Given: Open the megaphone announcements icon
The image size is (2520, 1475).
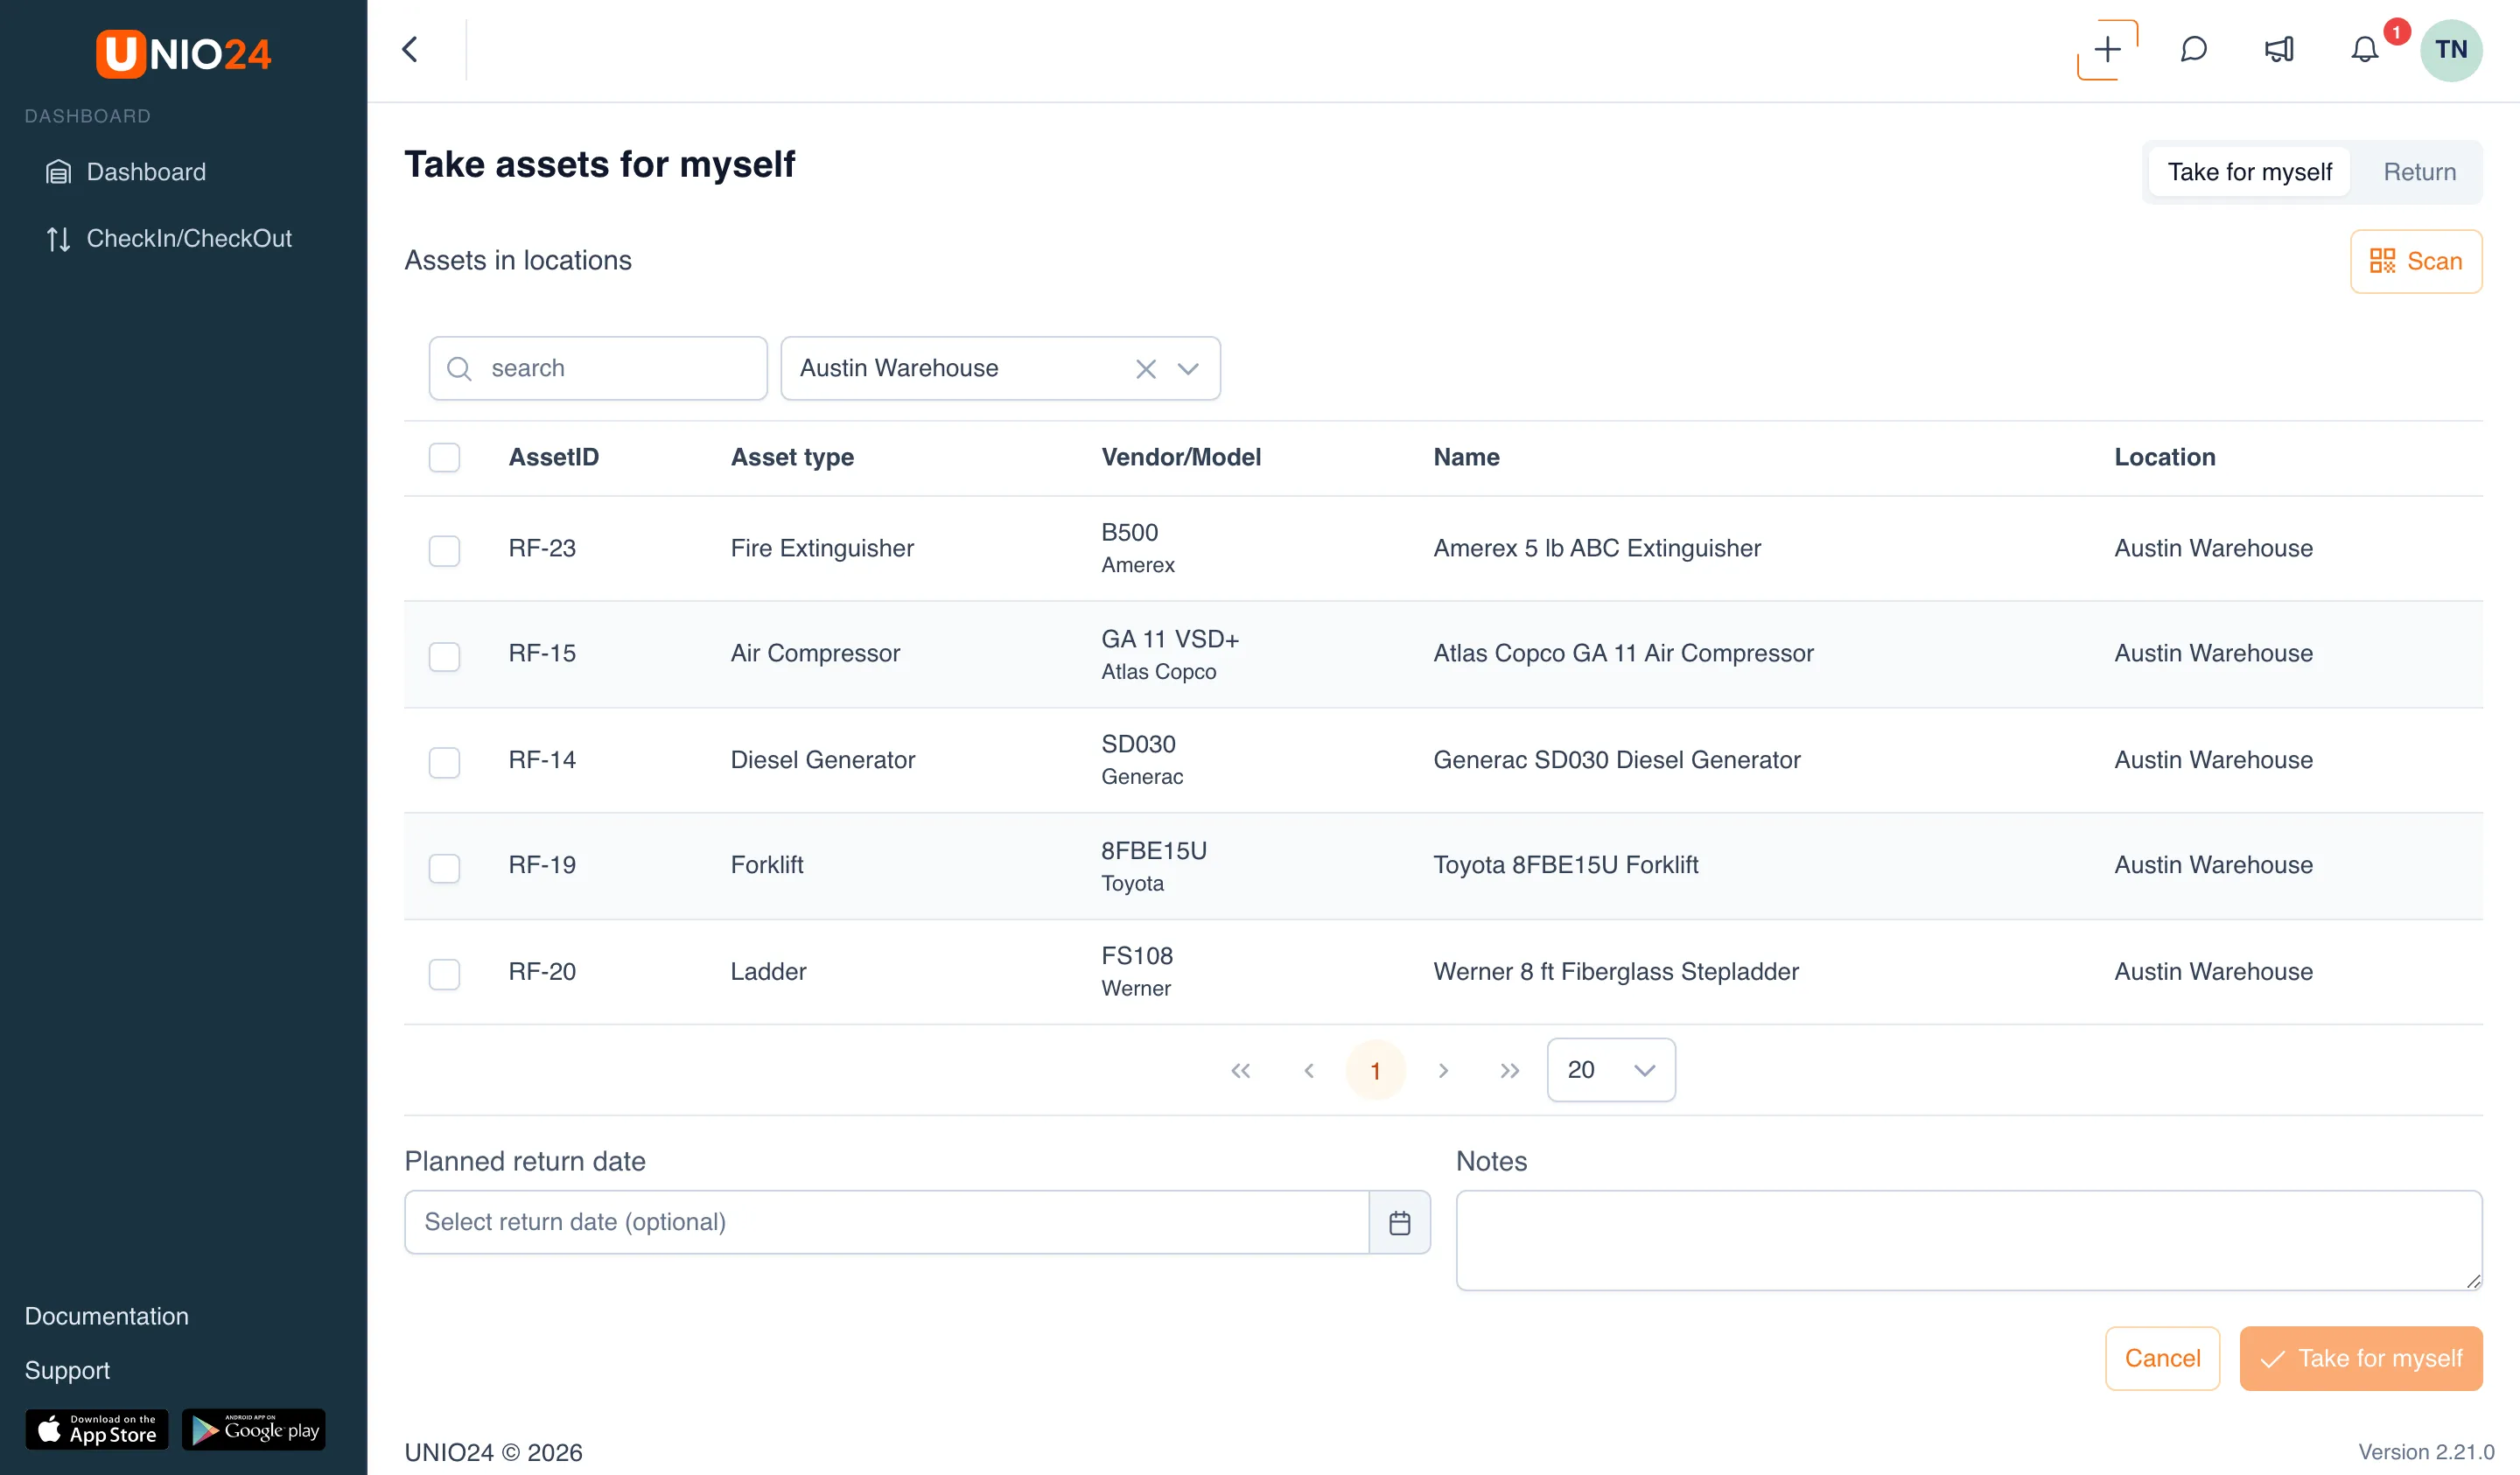Looking at the screenshot, I should (2279, 50).
